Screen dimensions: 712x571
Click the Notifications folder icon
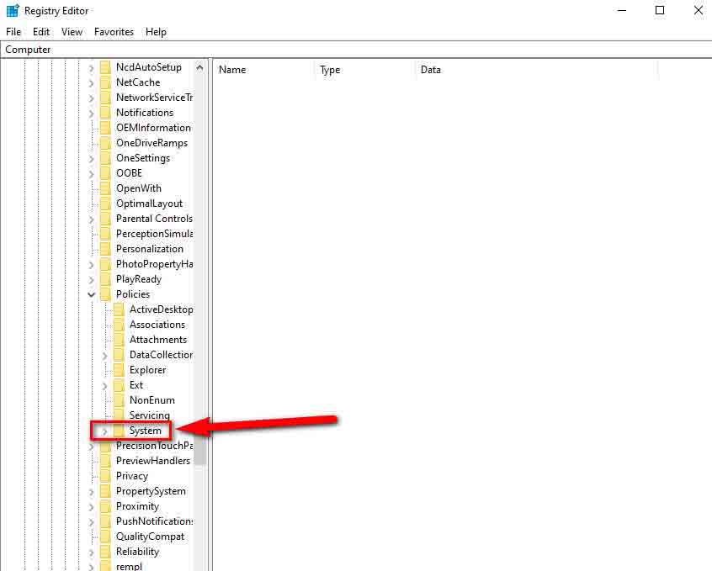click(x=105, y=113)
